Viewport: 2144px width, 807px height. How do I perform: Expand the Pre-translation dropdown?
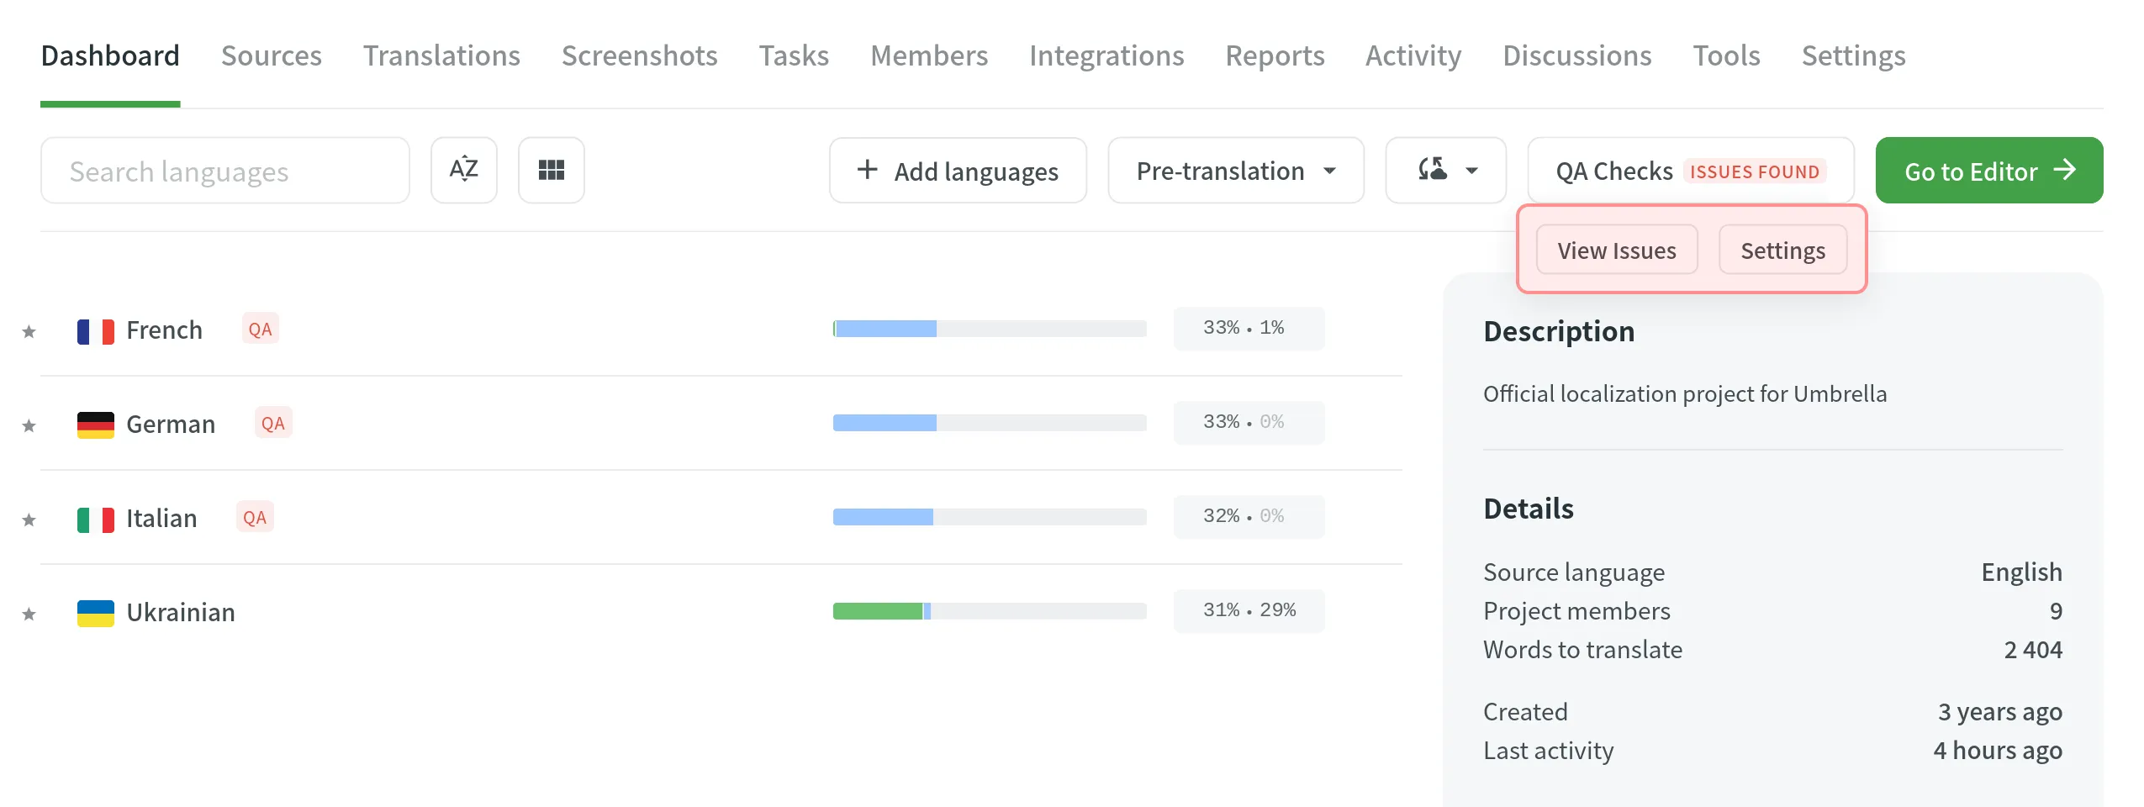point(1235,171)
